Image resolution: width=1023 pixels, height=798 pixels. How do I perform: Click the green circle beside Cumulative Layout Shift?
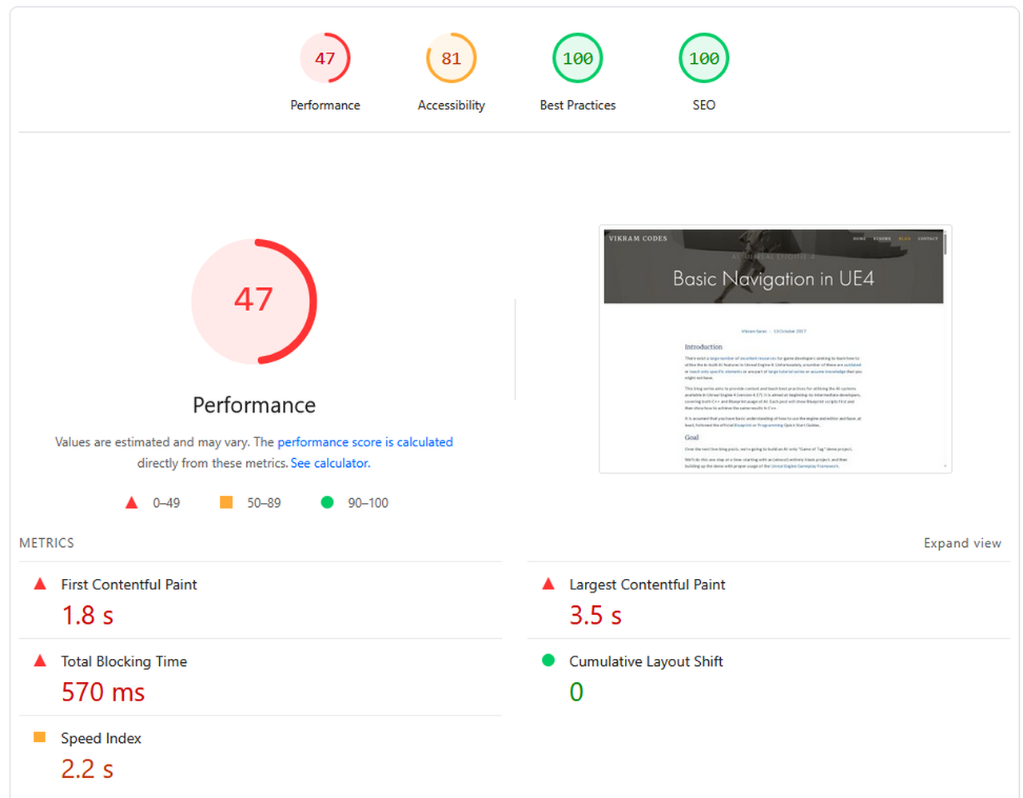coord(547,660)
